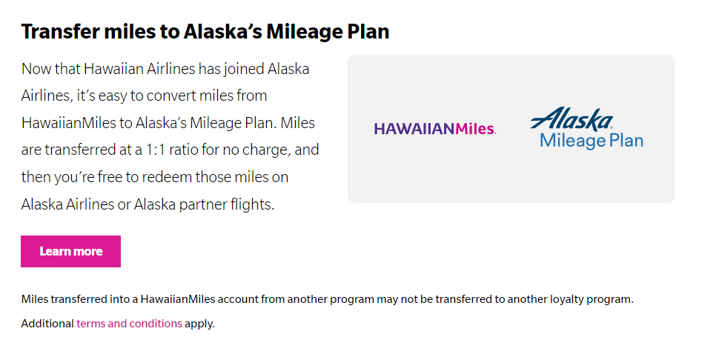The image size is (719, 354).
Task: Open the terms and conditions link
Action: 129,324
